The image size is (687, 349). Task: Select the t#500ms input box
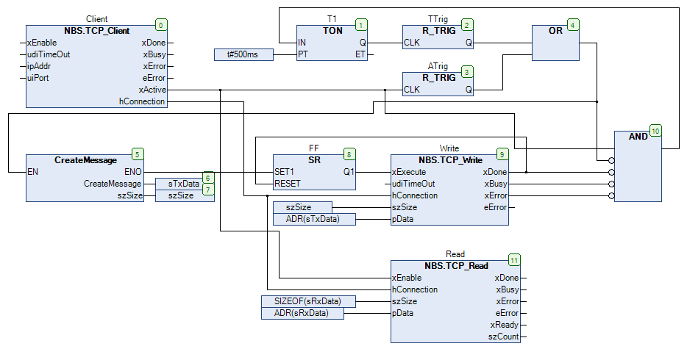point(243,54)
